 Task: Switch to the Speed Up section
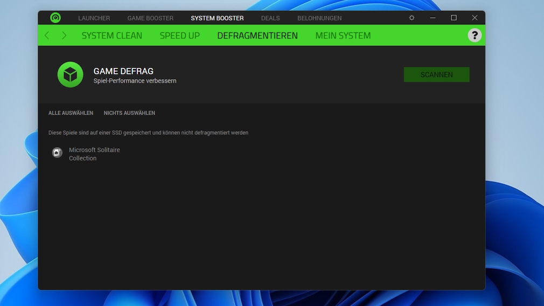coord(179,36)
